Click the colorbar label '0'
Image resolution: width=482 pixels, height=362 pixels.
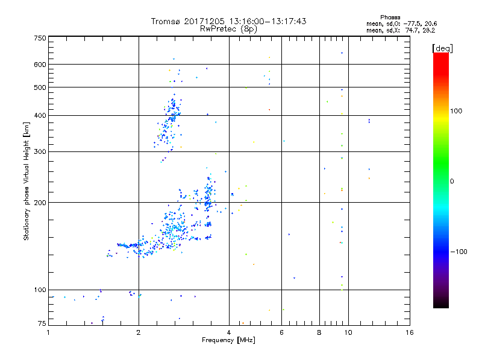(x=452, y=182)
